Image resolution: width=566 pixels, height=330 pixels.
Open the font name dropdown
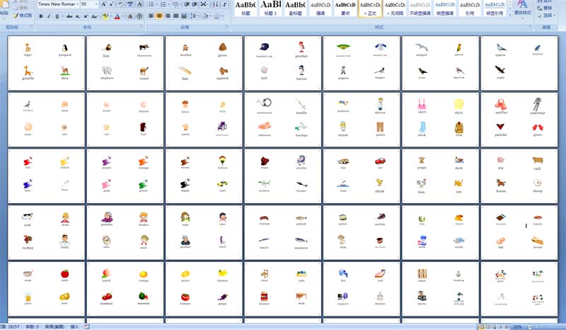pyautogui.click(x=77, y=4)
